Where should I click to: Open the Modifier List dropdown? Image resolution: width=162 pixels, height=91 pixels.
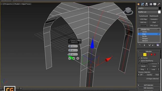point(159,12)
